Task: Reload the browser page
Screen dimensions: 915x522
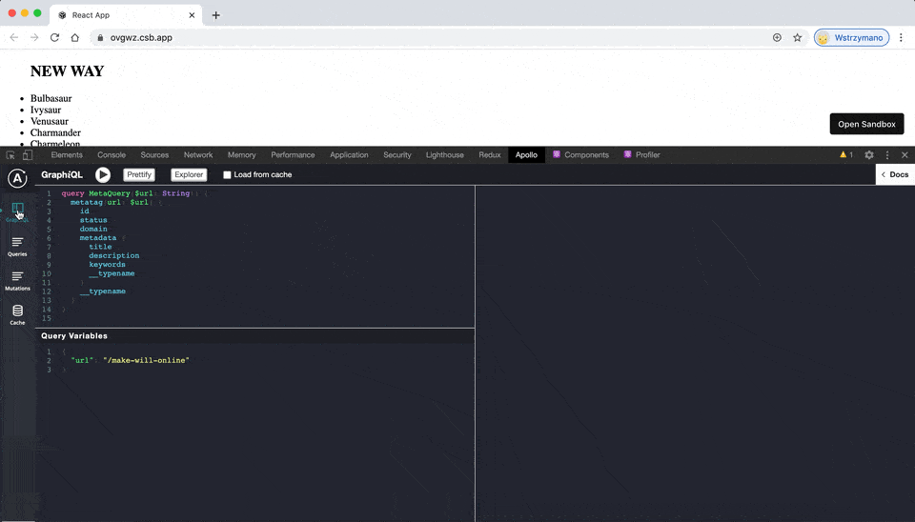Action: pos(54,37)
